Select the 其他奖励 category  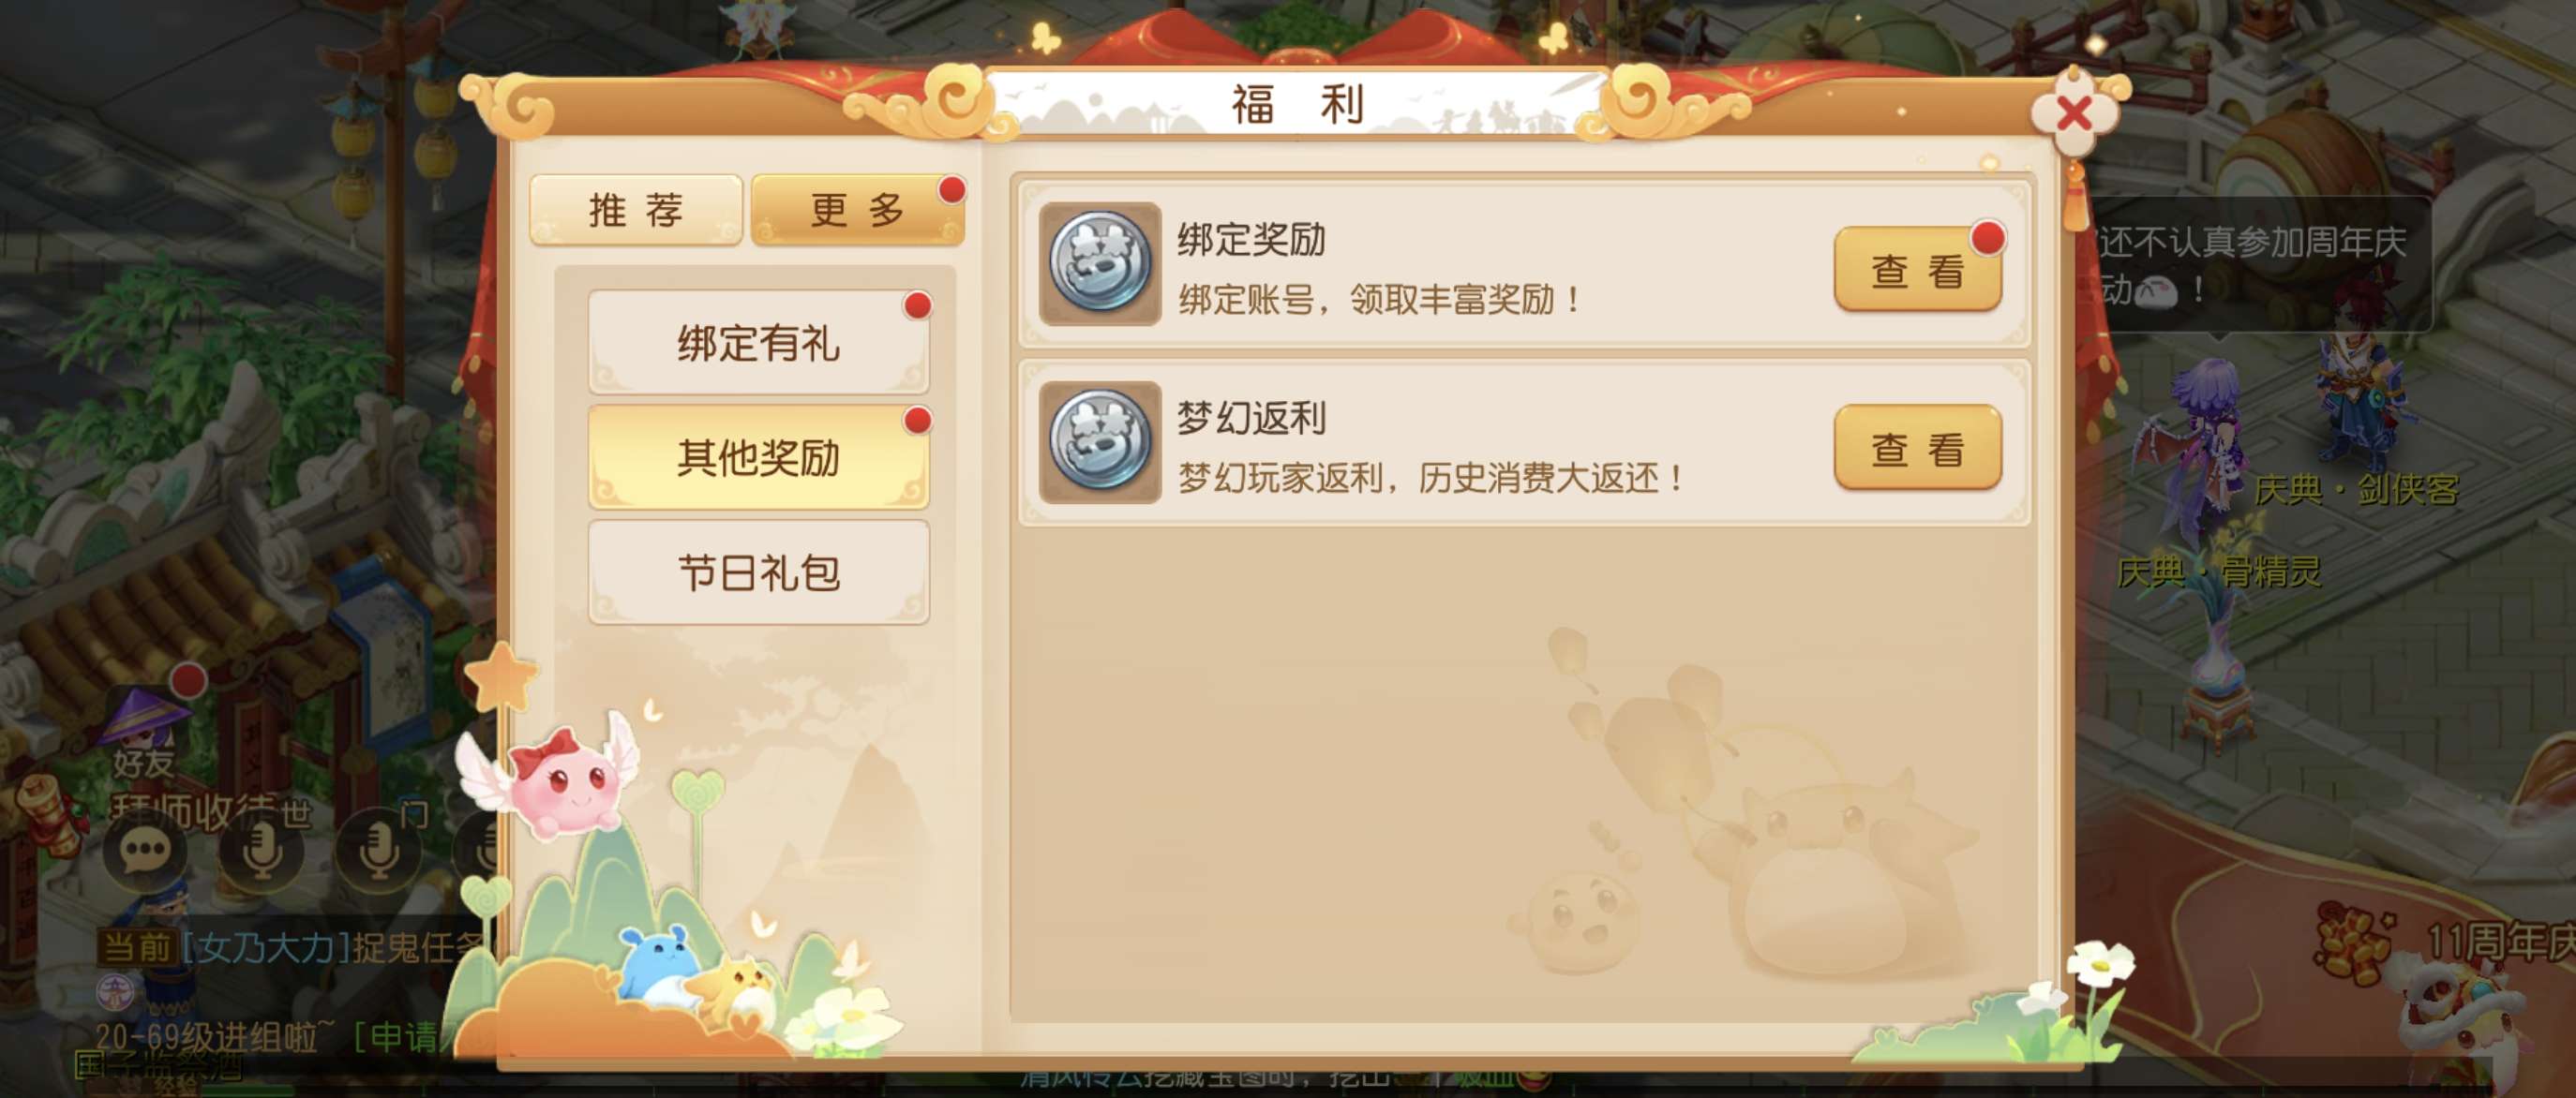pos(759,457)
